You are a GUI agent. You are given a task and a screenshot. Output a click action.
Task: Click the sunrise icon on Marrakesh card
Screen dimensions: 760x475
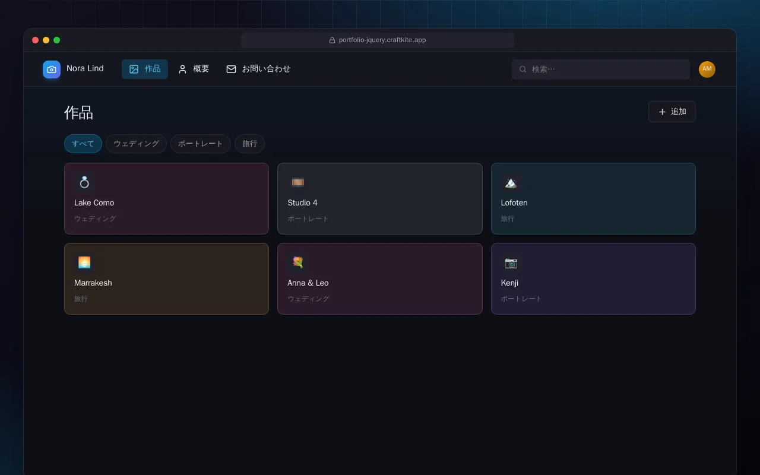point(84,262)
